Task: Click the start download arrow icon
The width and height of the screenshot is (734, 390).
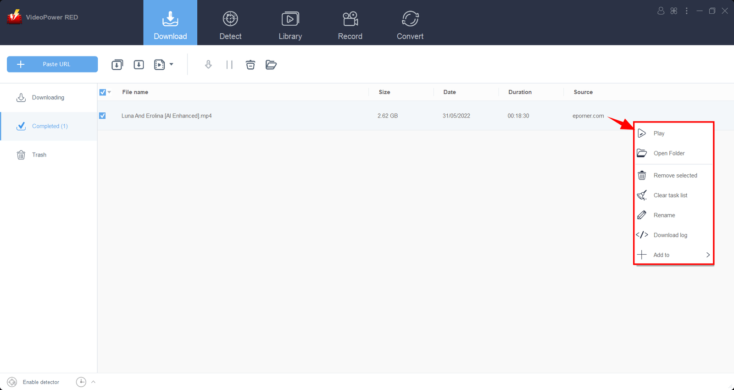Action: (x=208, y=65)
